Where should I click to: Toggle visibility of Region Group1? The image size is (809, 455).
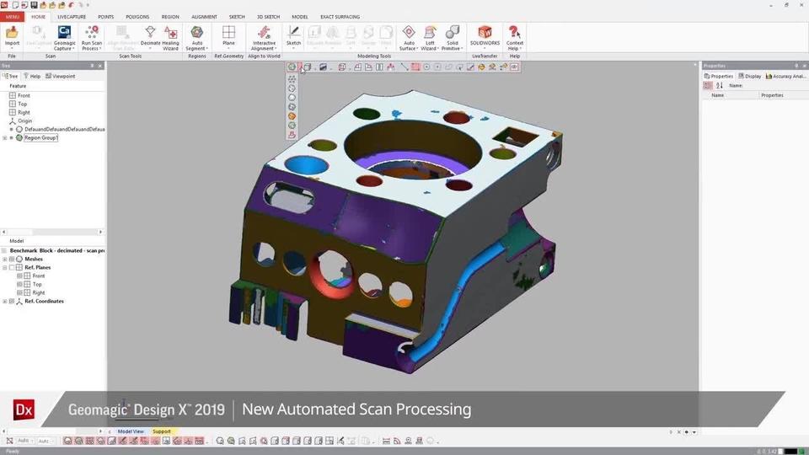click(12, 137)
